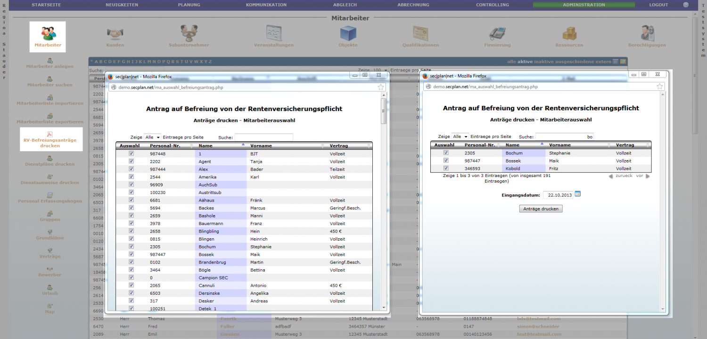Click the down arrow of right window scrollbar
Image resolution: width=707 pixels, height=339 pixels.
coord(663,309)
